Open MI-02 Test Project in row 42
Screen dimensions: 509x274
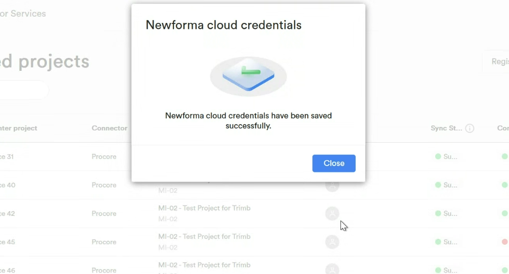coord(204,208)
